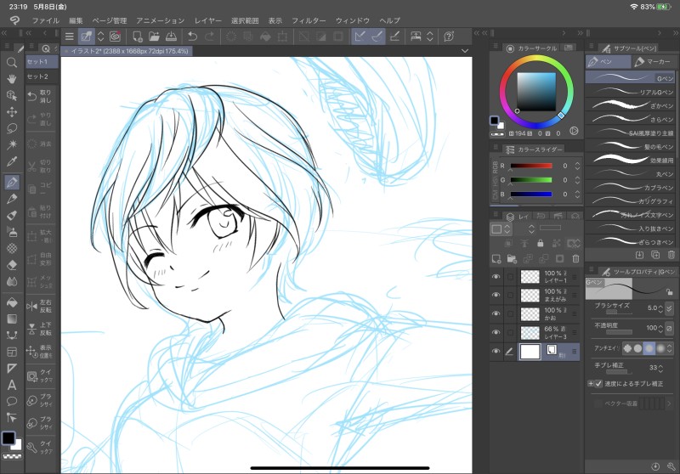Click the B blue color slider

click(x=531, y=195)
